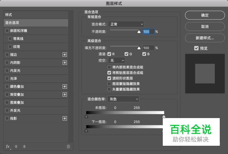
Task: Click the 不透明度 slider handle
Action: point(139,32)
